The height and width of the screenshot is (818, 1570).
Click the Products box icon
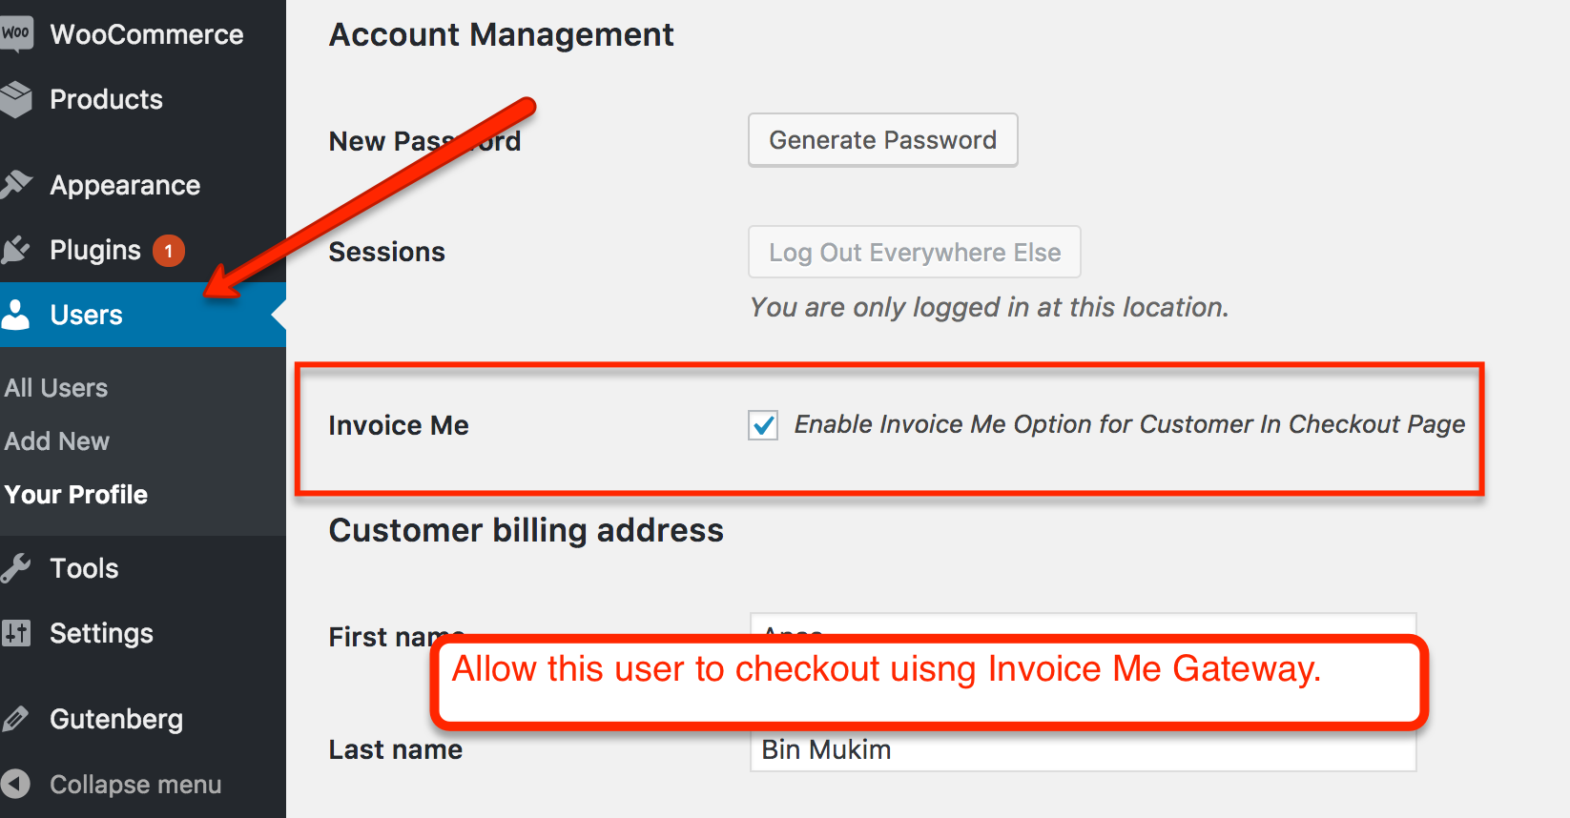[x=17, y=99]
